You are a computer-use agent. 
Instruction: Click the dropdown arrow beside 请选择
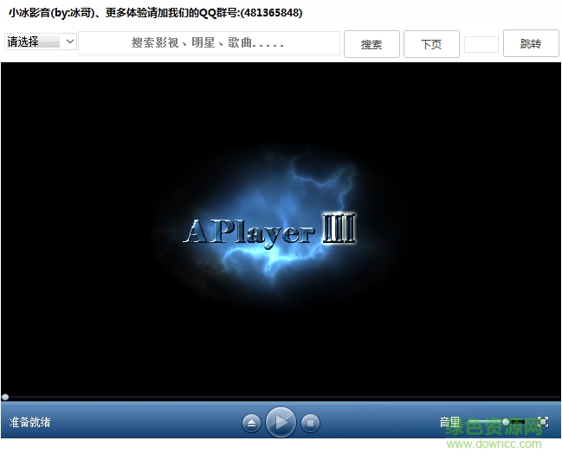pyautogui.click(x=69, y=42)
